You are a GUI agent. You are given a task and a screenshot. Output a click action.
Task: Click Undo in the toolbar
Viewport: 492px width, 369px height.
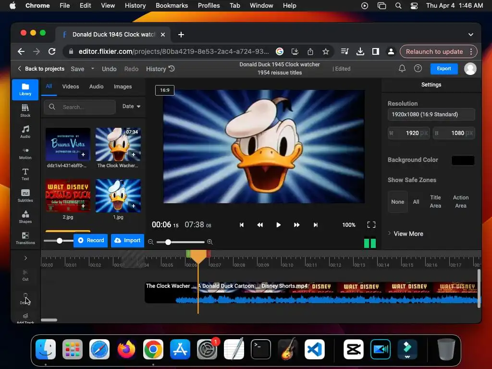(109, 69)
